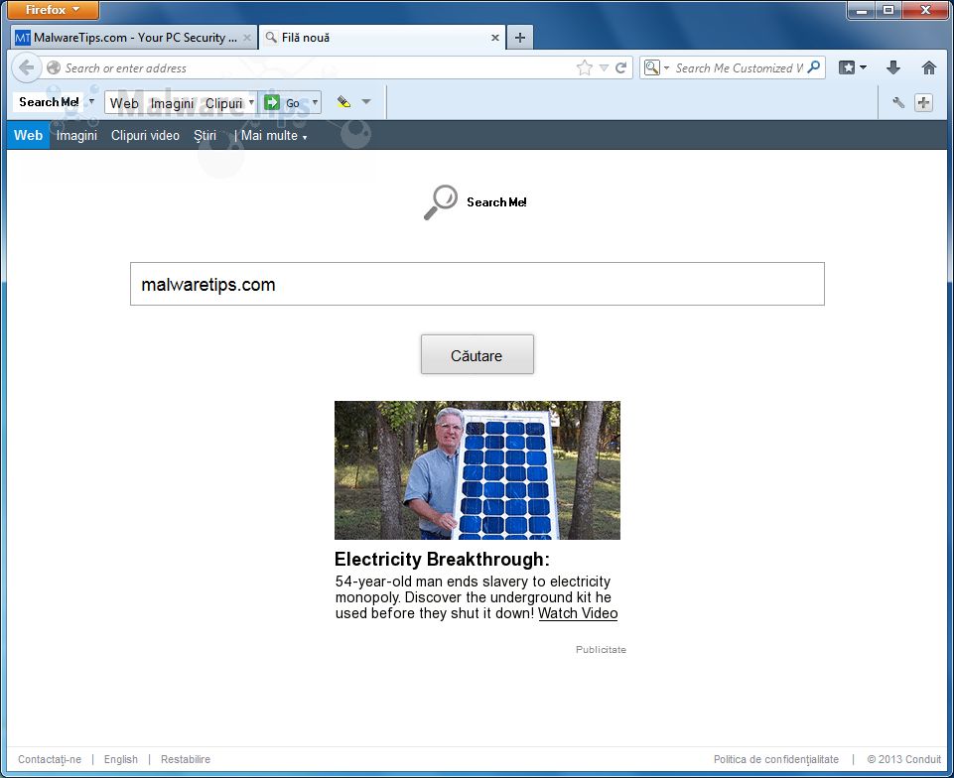Select the Imagini search category
Screen dimensions: 954x778
(76, 135)
